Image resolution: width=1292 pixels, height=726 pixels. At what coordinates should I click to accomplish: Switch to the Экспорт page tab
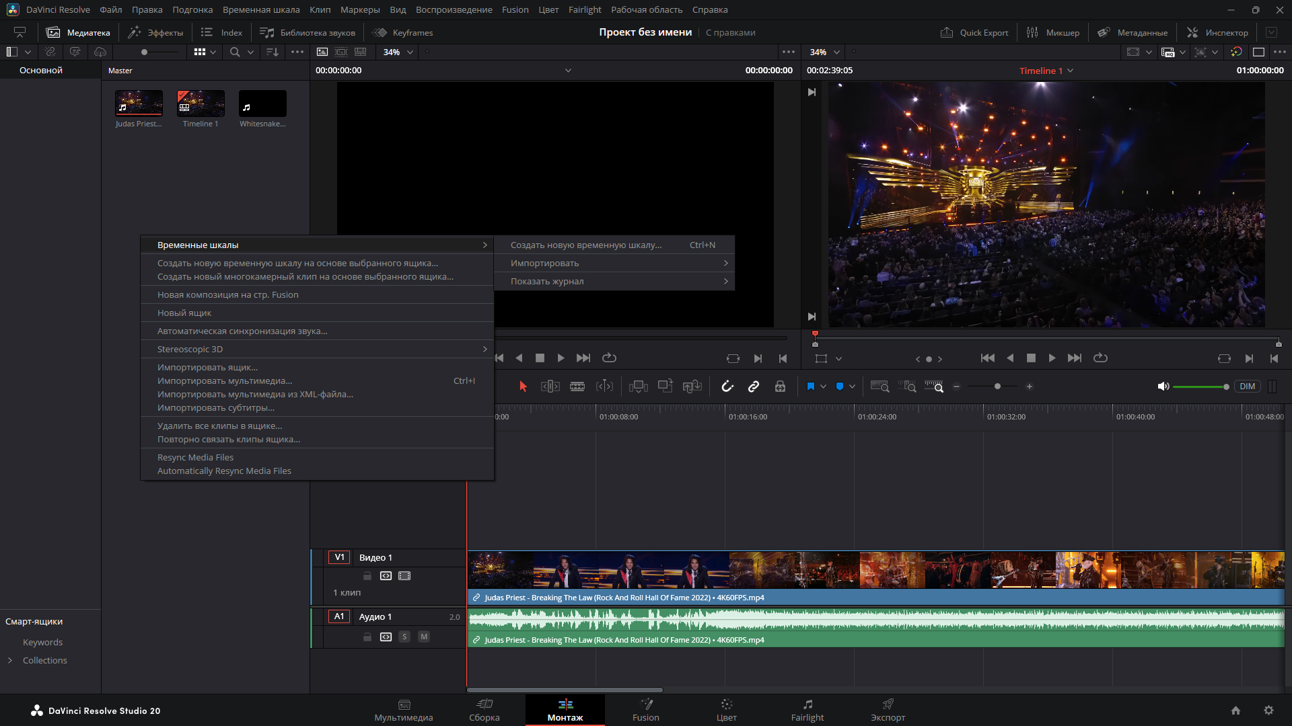point(888,710)
